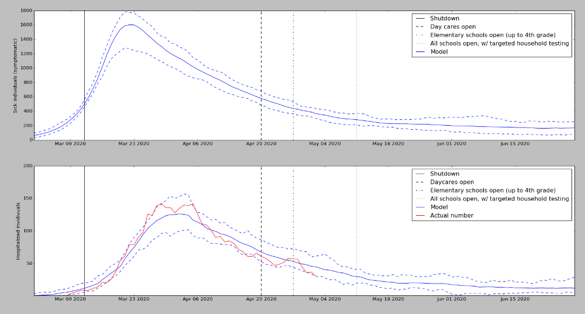Click the 'Hospitalized invidivuals' y-axis title
585x314 pixels.
pos(18,230)
